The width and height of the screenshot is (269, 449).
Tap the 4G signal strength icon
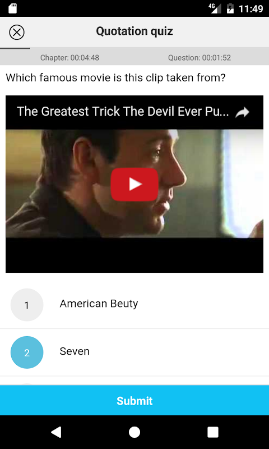[215, 8]
